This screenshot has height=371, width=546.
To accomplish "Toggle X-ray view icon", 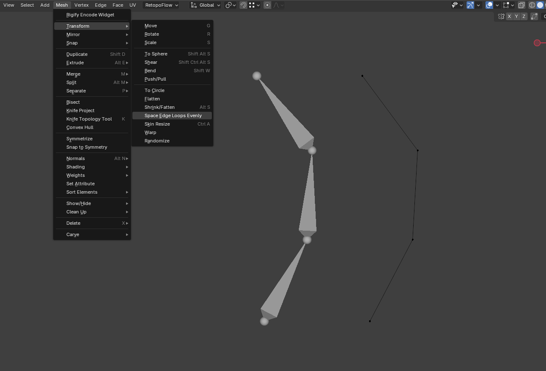I will tap(521, 5).
